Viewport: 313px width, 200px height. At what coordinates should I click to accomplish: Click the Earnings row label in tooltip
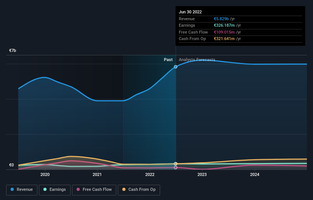click(x=187, y=25)
